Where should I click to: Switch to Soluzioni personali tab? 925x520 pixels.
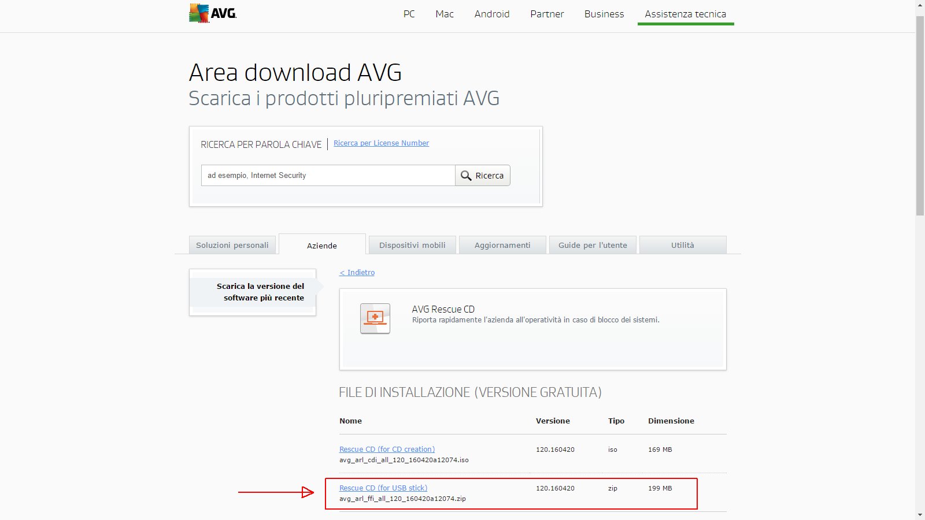tap(232, 245)
